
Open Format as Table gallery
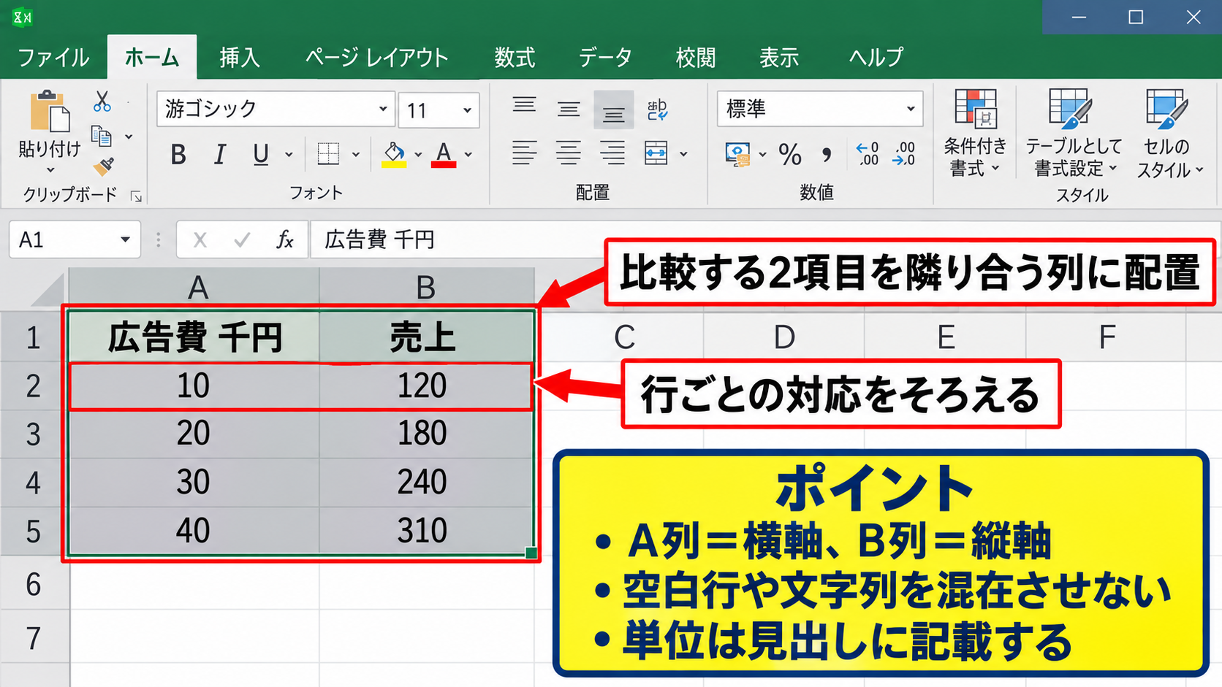tap(1073, 133)
